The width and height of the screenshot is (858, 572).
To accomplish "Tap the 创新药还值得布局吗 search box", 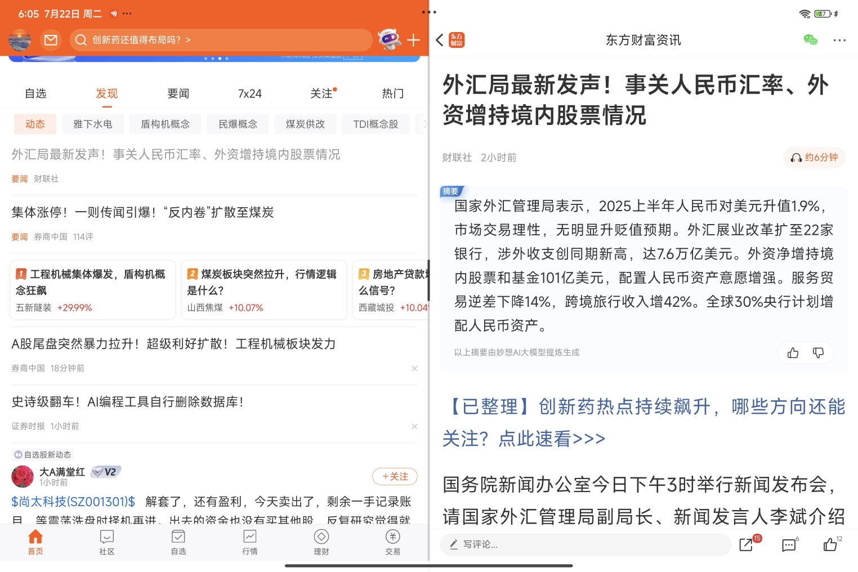I will pyautogui.click(x=221, y=40).
